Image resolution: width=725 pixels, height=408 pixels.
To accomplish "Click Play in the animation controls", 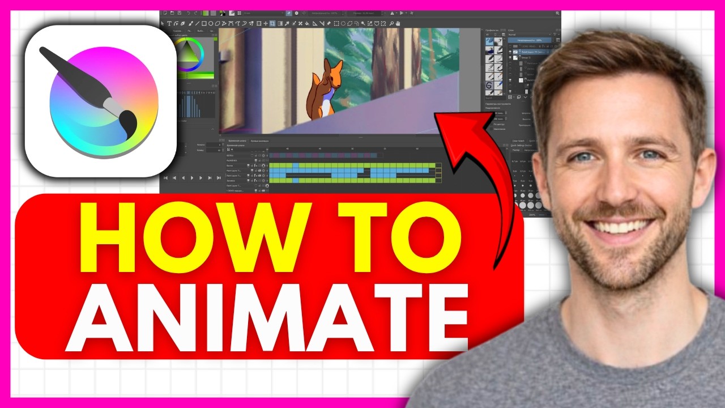I will (x=192, y=178).
